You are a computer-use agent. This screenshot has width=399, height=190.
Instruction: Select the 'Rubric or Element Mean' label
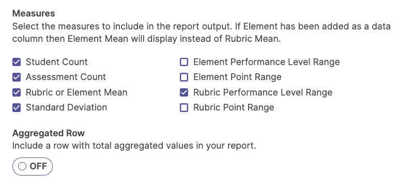(x=76, y=92)
